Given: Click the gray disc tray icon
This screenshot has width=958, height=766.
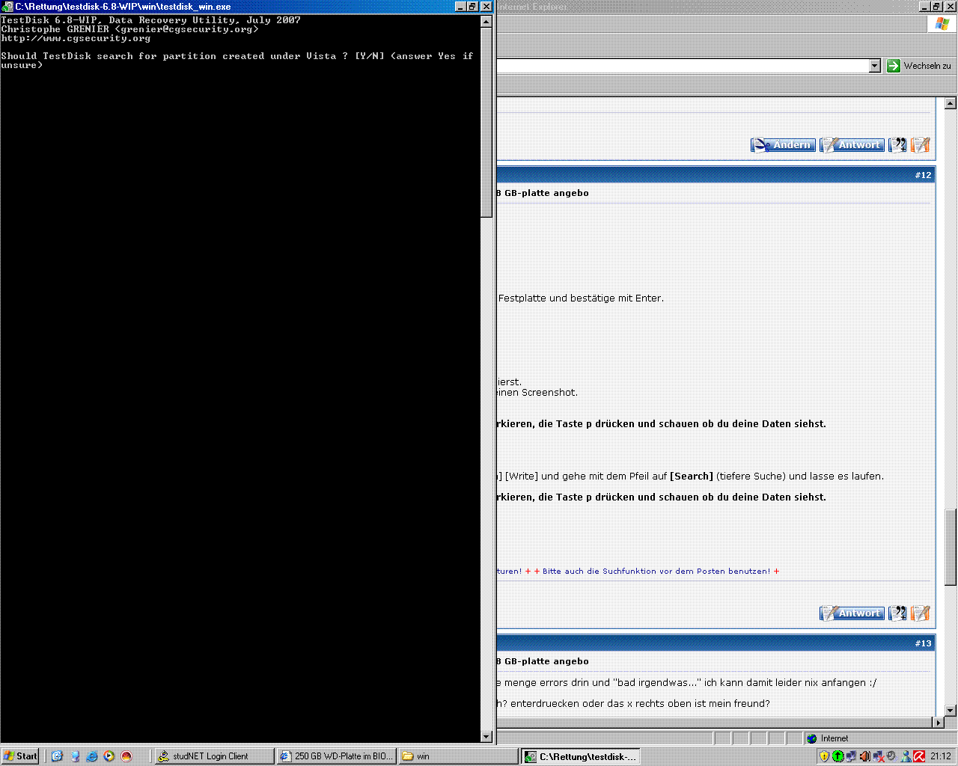Looking at the screenshot, I should pyautogui.click(x=891, y=756).
